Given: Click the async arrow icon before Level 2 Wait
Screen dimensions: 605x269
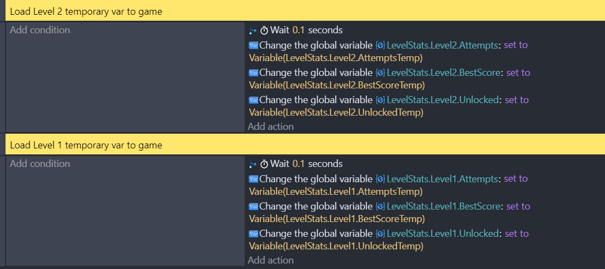Looking at the screenshot, I should click(253, 30).
